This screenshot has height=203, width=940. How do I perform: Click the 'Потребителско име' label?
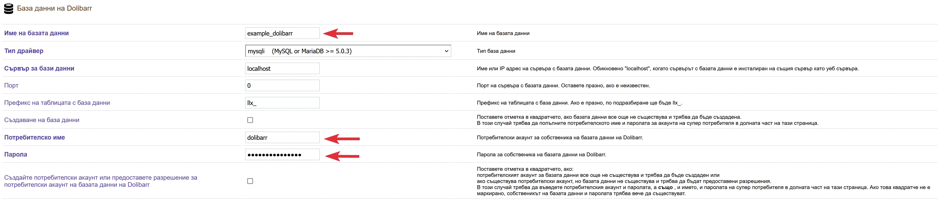point(34,137)
